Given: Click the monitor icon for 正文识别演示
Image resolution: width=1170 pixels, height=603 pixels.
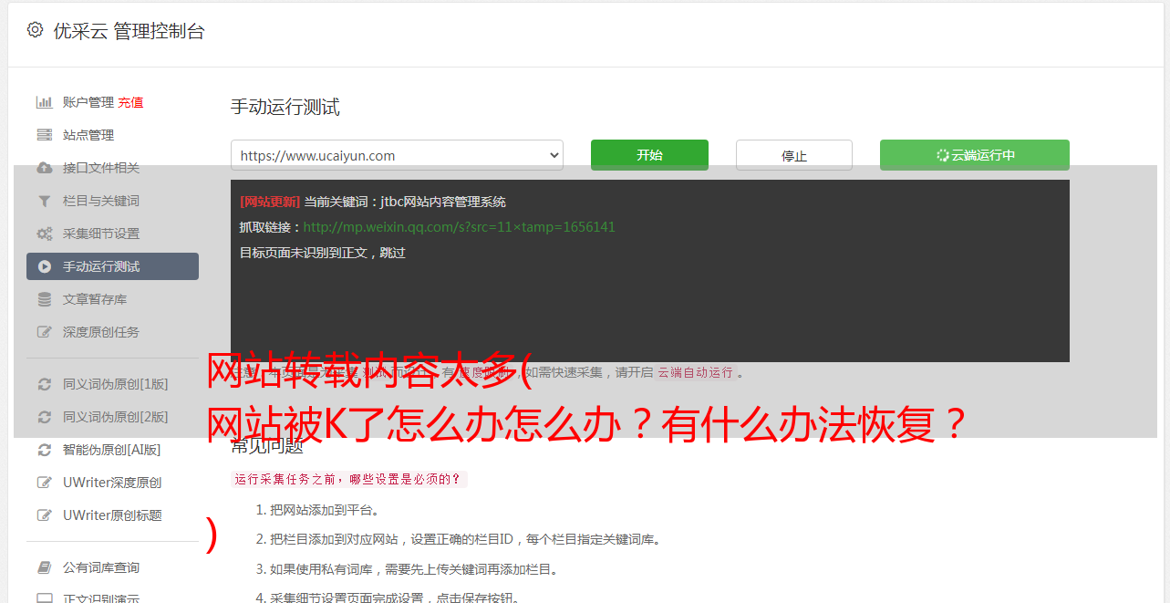Looking at the screenshot, I should (44, 598).
